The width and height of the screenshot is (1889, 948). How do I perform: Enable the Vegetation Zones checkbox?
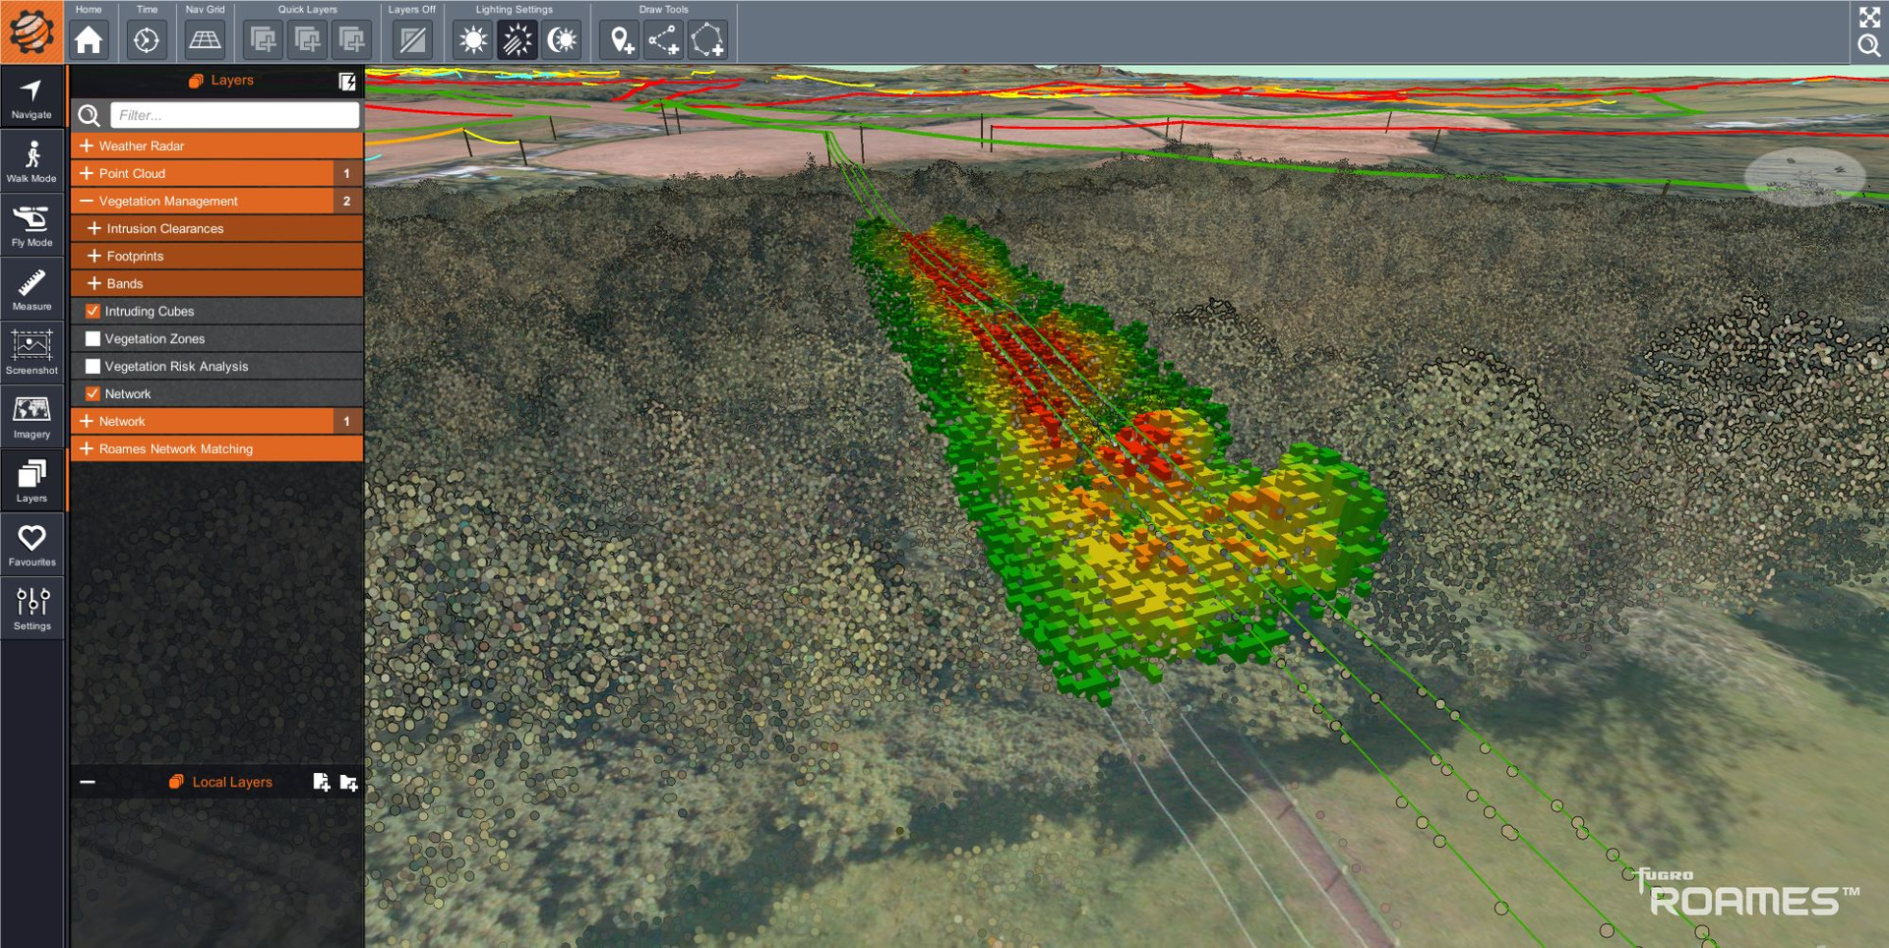pyautogui.click(x=93, y=338)
